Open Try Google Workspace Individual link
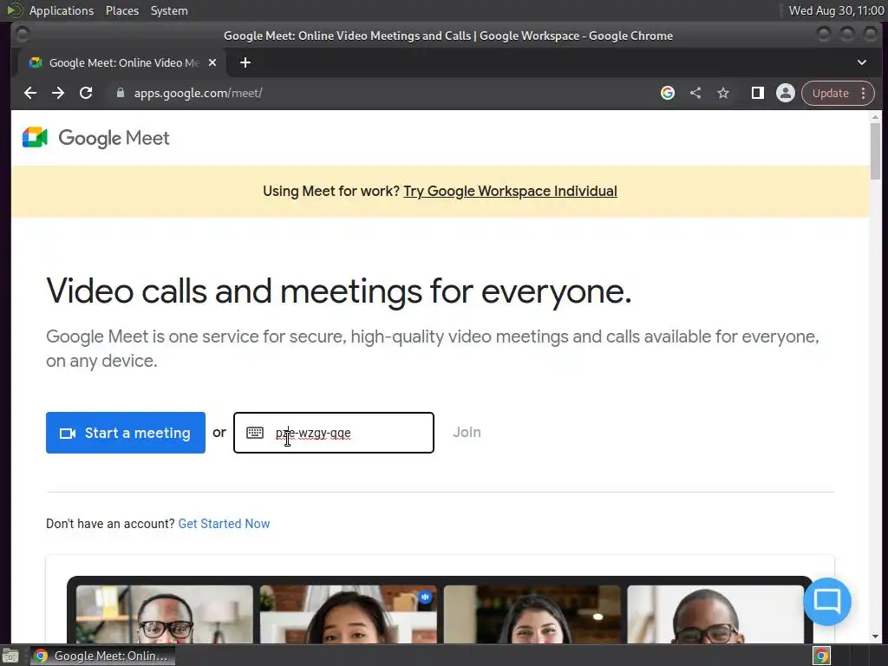888x666 pixels. click(x=510, y=192)
